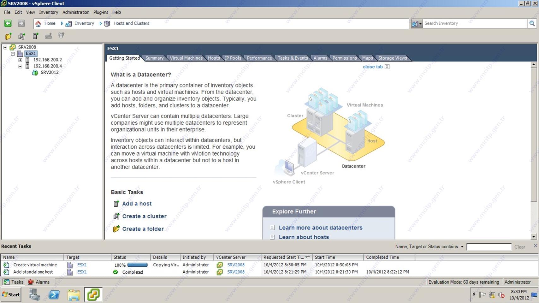
Task: Click the 100% task progress bar
Action: click(x=137, y=265)
